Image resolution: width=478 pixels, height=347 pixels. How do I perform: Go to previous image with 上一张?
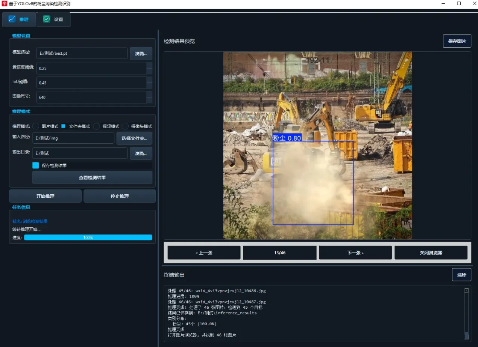click(x=204, y=252)
